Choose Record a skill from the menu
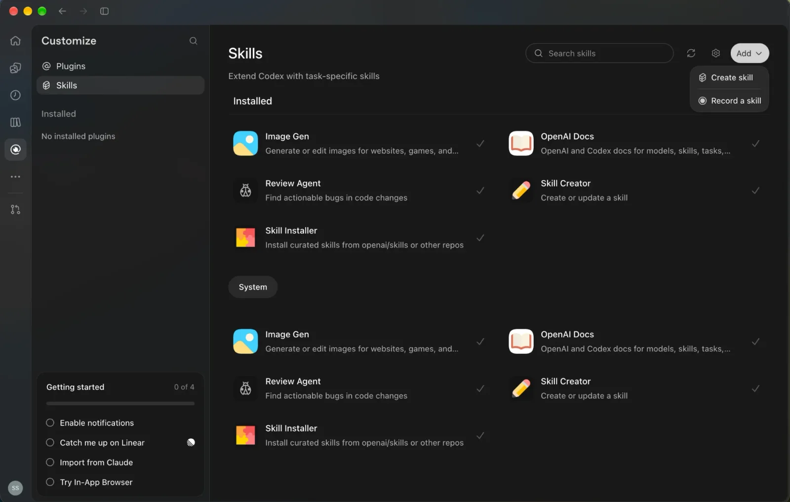Image resolution: width=790 pixels, height=502 pixels. click(x=729, y=101)
